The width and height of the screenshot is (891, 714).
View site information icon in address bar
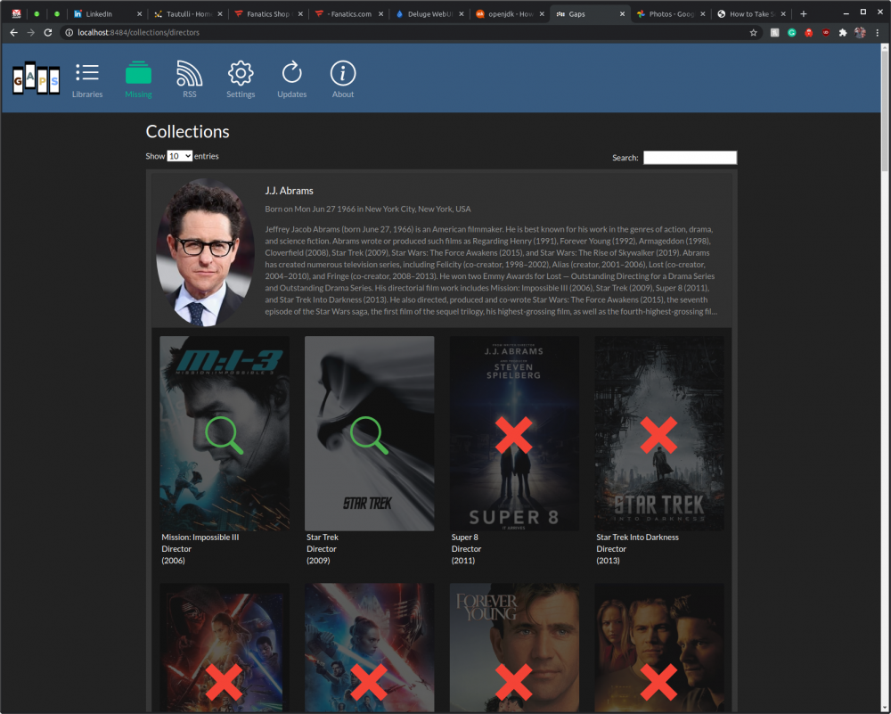tap(69, 32)
